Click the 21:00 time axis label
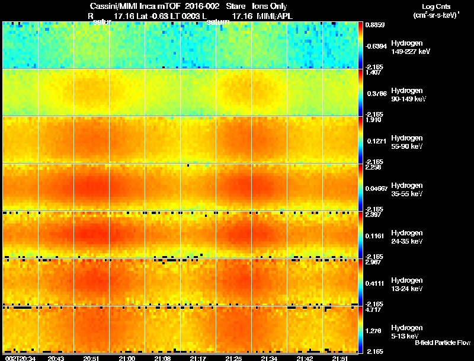Screen dimensions: 474x361 (127, 359)
